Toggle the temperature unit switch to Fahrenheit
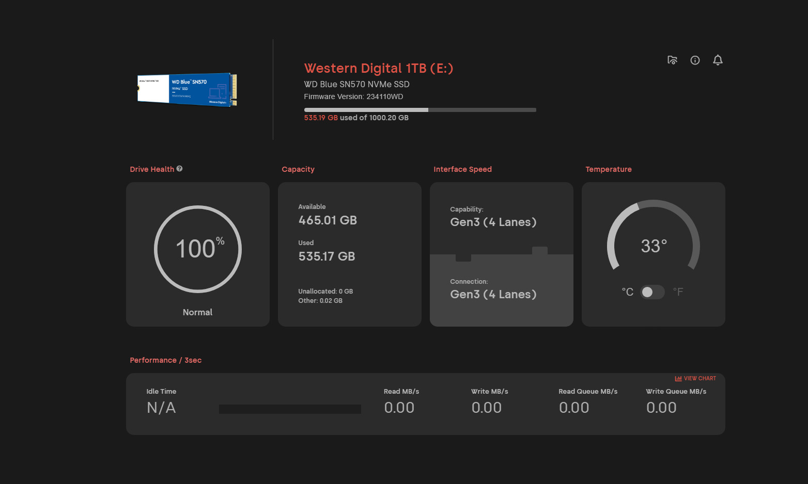The width and height of the screenshot is (808, 484). [x=652, y=292]
